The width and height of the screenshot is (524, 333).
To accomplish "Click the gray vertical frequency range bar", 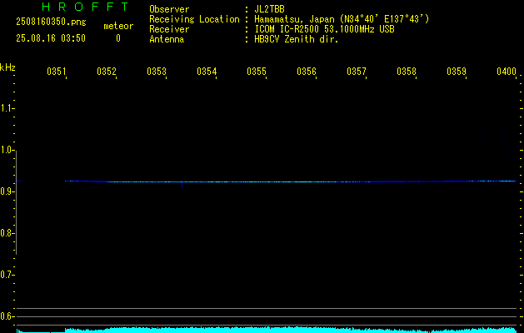I will 17,202.
